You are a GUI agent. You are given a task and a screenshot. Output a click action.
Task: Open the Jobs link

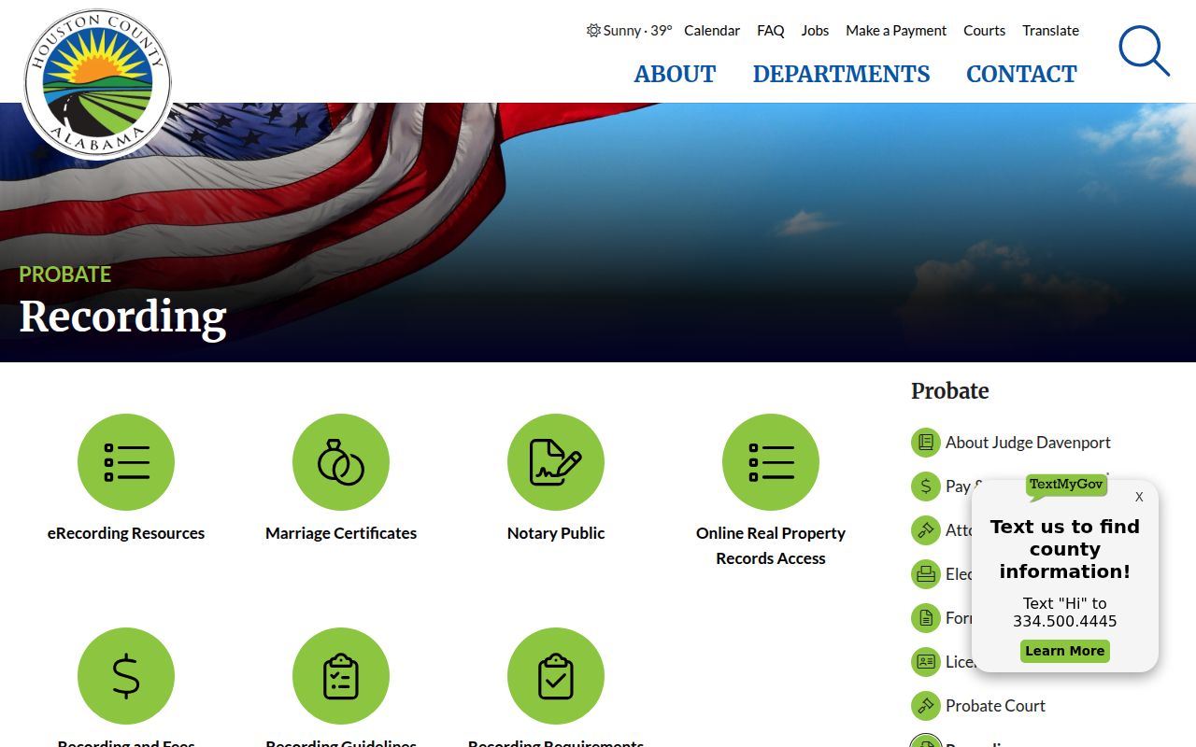(815, 31)
